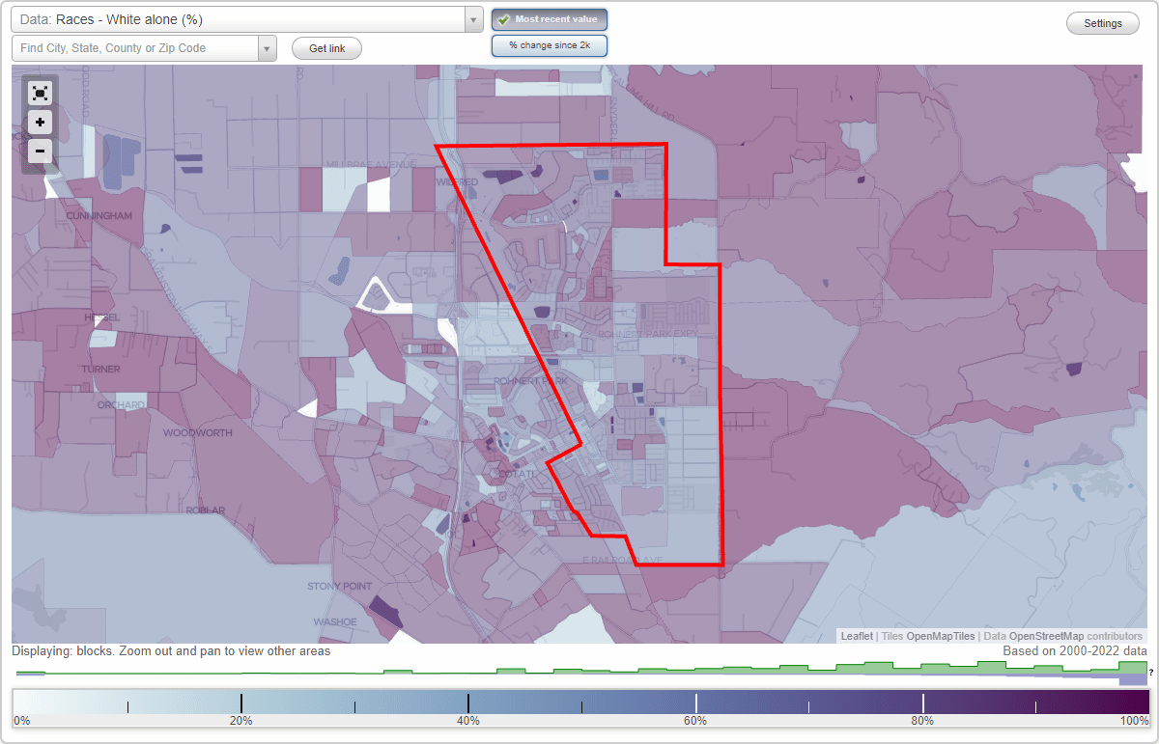1159x744 pixels.
Task: Click the Roblar map label
Action: pyautogui.click(x=206, y=510)
